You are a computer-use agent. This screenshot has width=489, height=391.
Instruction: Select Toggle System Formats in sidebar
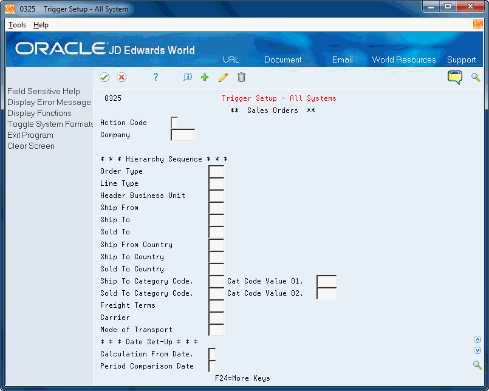(50, 124)
